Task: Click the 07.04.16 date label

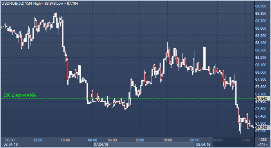Action: tap(101, 144)
